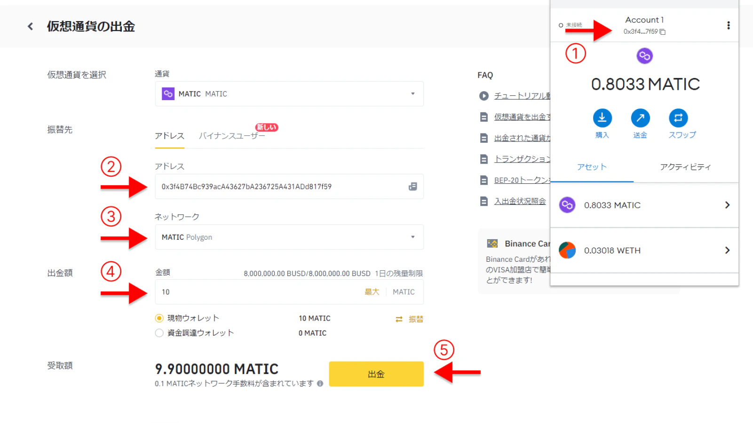Expand the ネットワーク dropdown MATIC Polygon
This screenshot has width=753, height=423.
coord(289,237)
